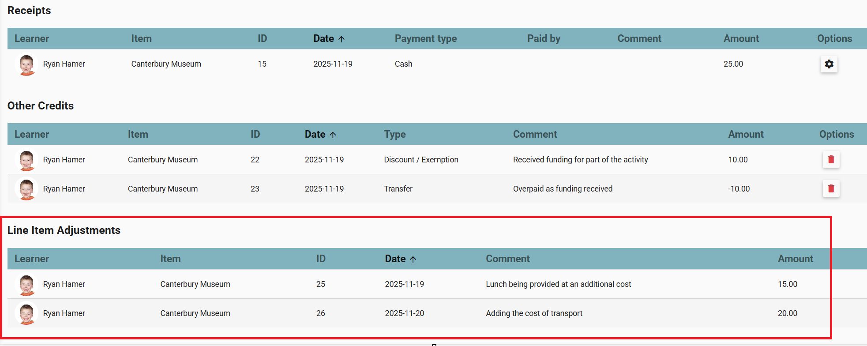Select the 'Adding the cost of transport' row
Screen dimensions: 867x346
tap(534, 313)
